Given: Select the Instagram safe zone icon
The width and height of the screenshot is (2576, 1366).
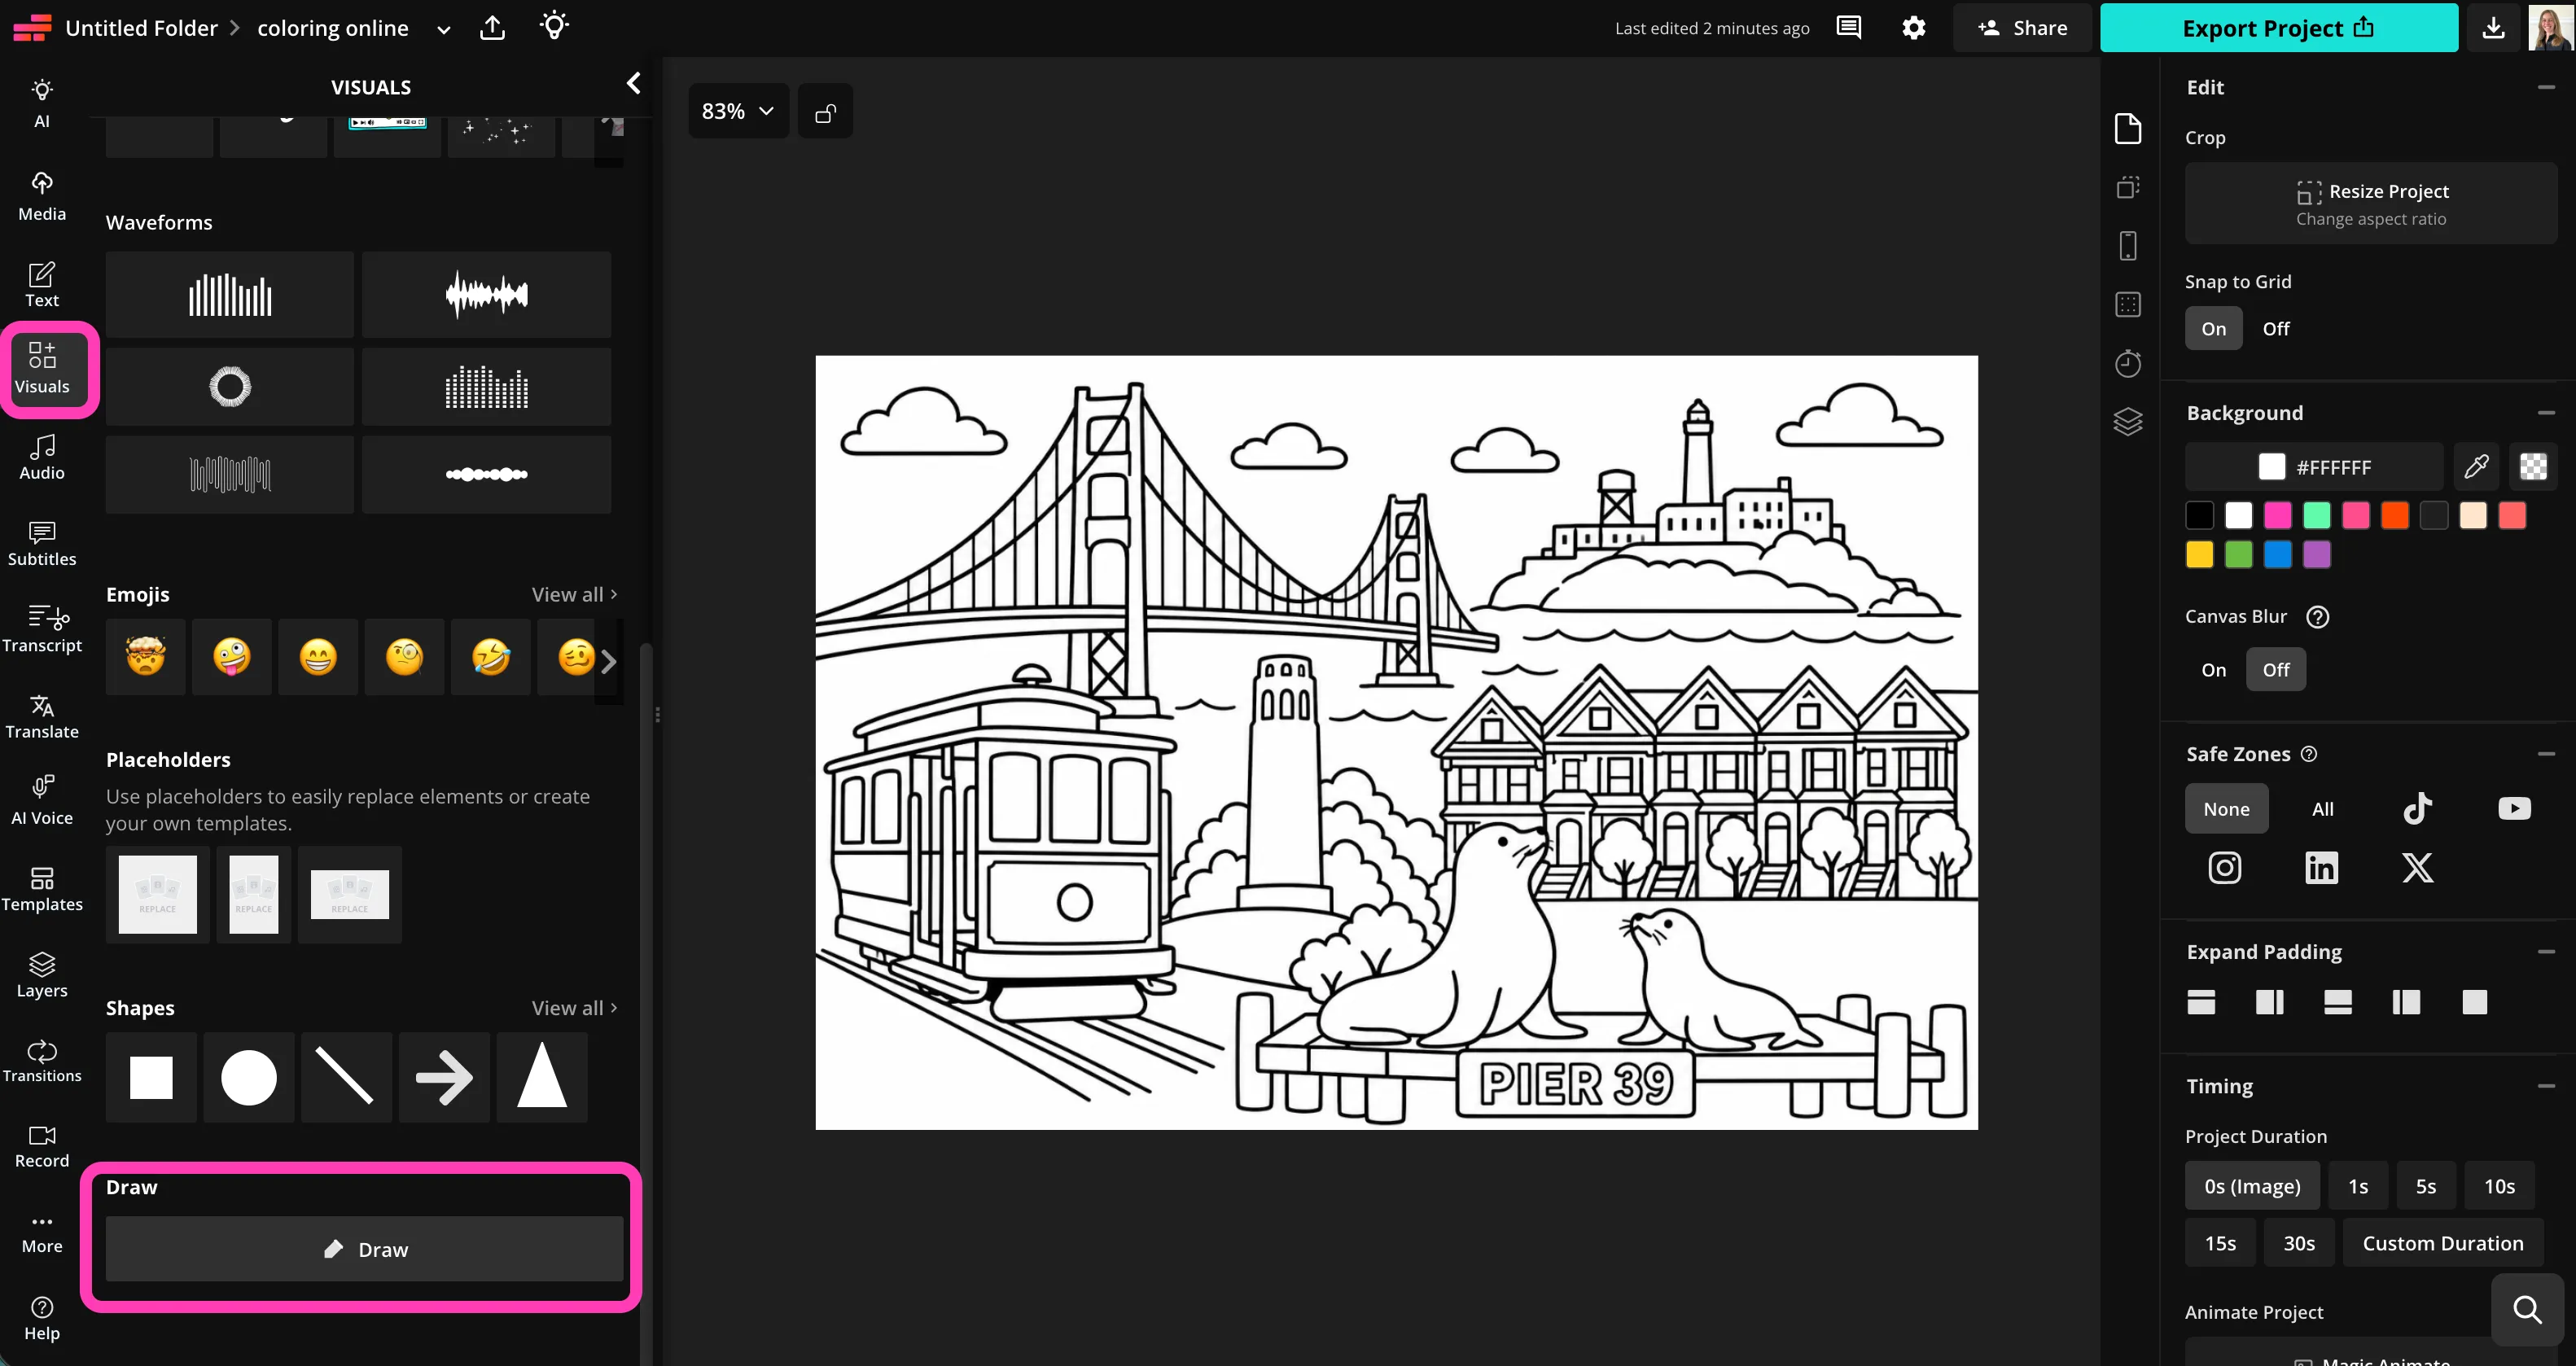Looking at the screenshot, I should 2224,867.
